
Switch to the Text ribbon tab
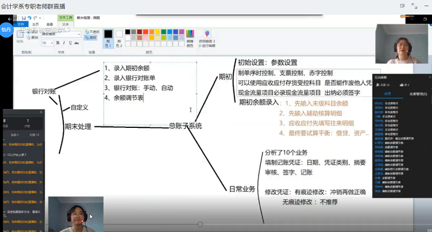[x=65, y=24]
